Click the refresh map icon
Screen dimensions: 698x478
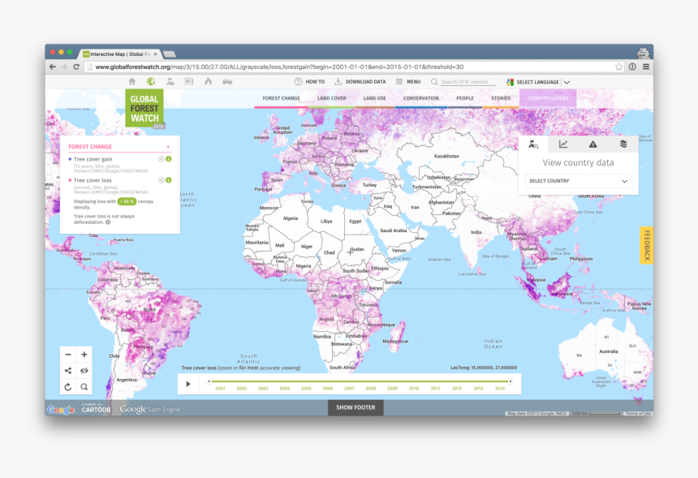[x=68, y=387]
